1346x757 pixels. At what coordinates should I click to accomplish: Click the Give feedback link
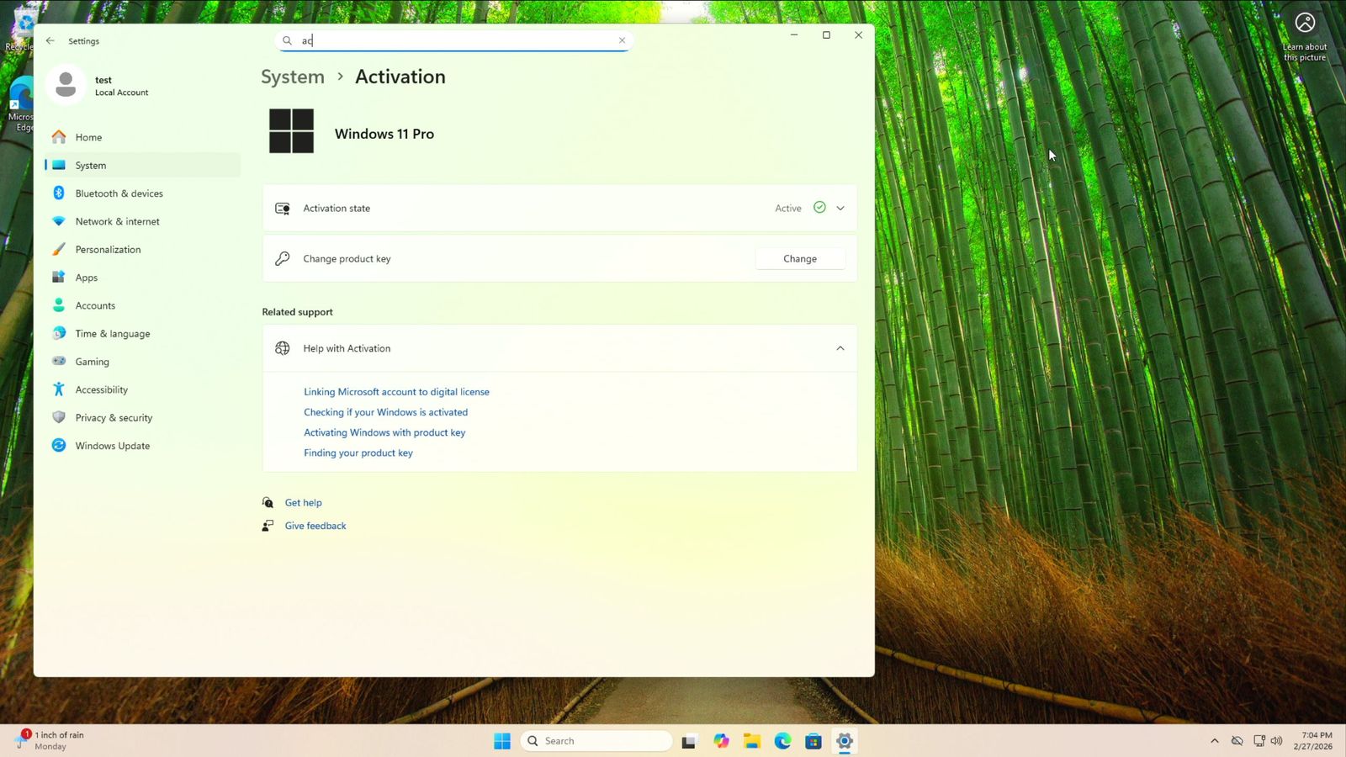click(315, 526)
